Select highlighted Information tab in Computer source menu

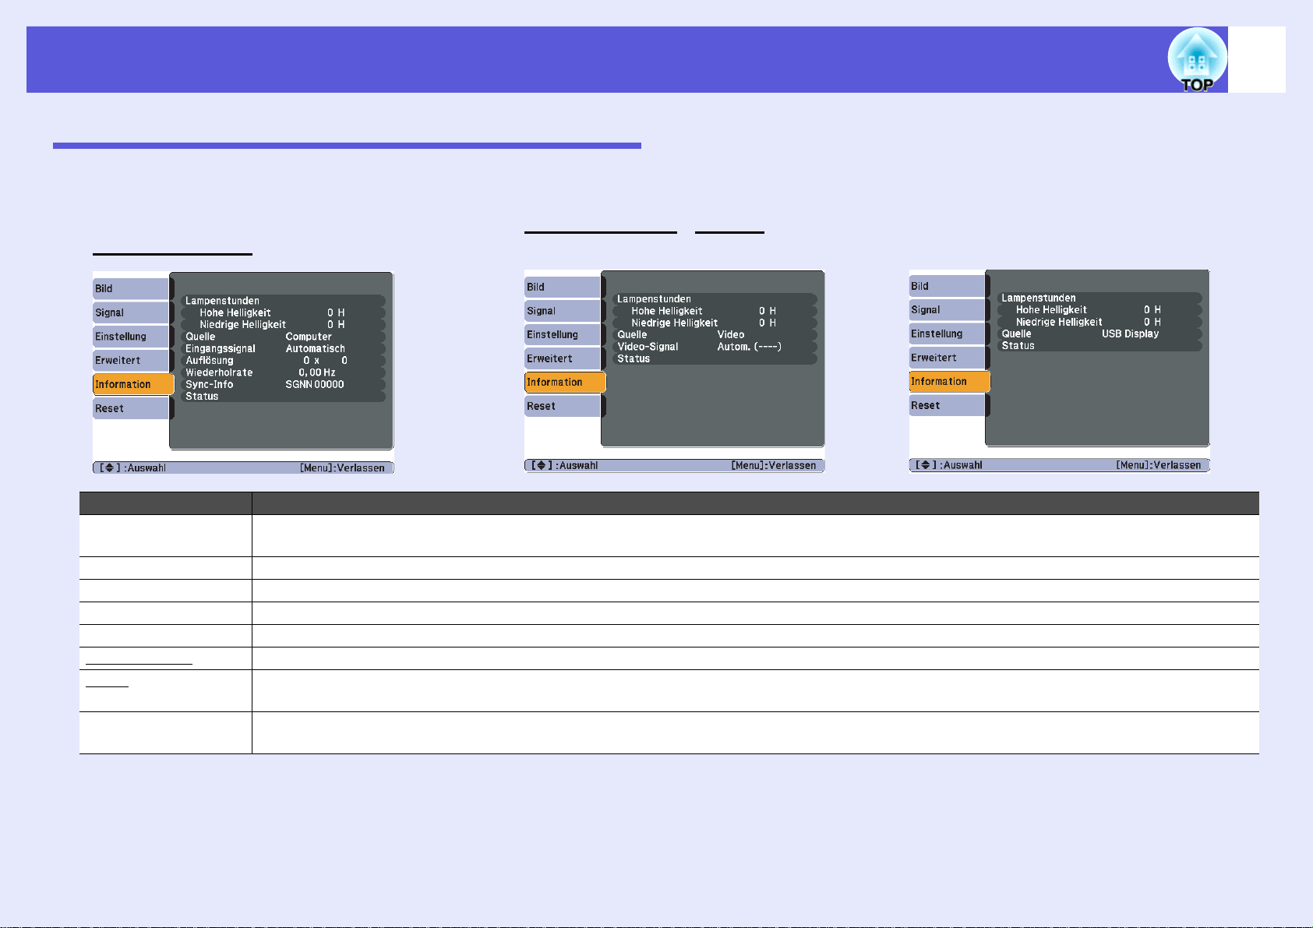point(133,384)
